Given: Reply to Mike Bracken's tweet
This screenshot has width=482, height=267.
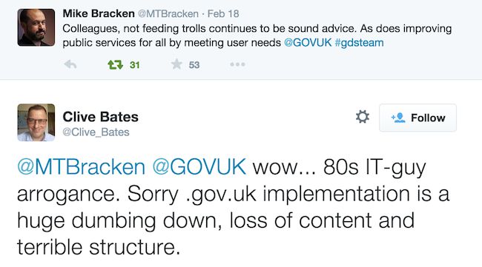Looking at the screenshot, I should click(70, 64).
